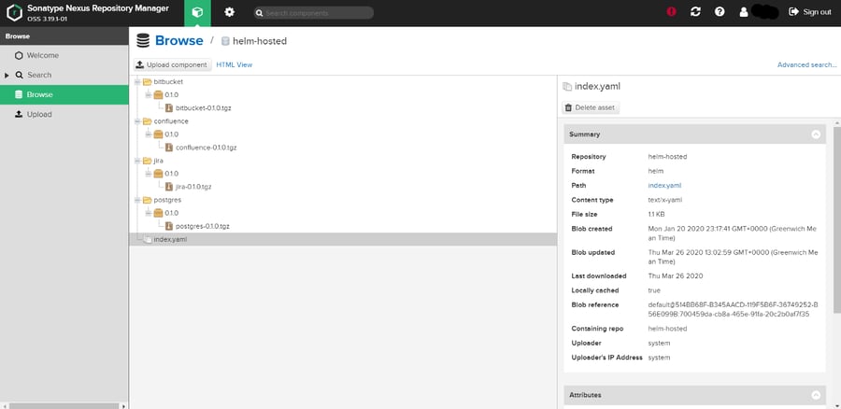Collapse the 0.1.0 node under postgres
This screenshot has width=841, height=409.
point(149,213)
